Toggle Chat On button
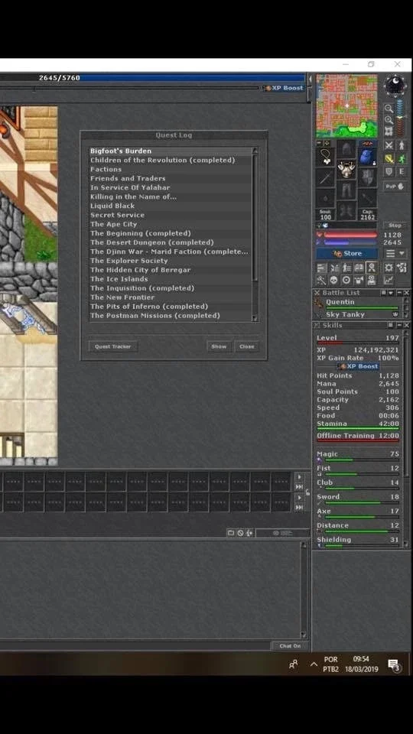The height and width of the screenshot is (734, 413). [x=290, y=646]
